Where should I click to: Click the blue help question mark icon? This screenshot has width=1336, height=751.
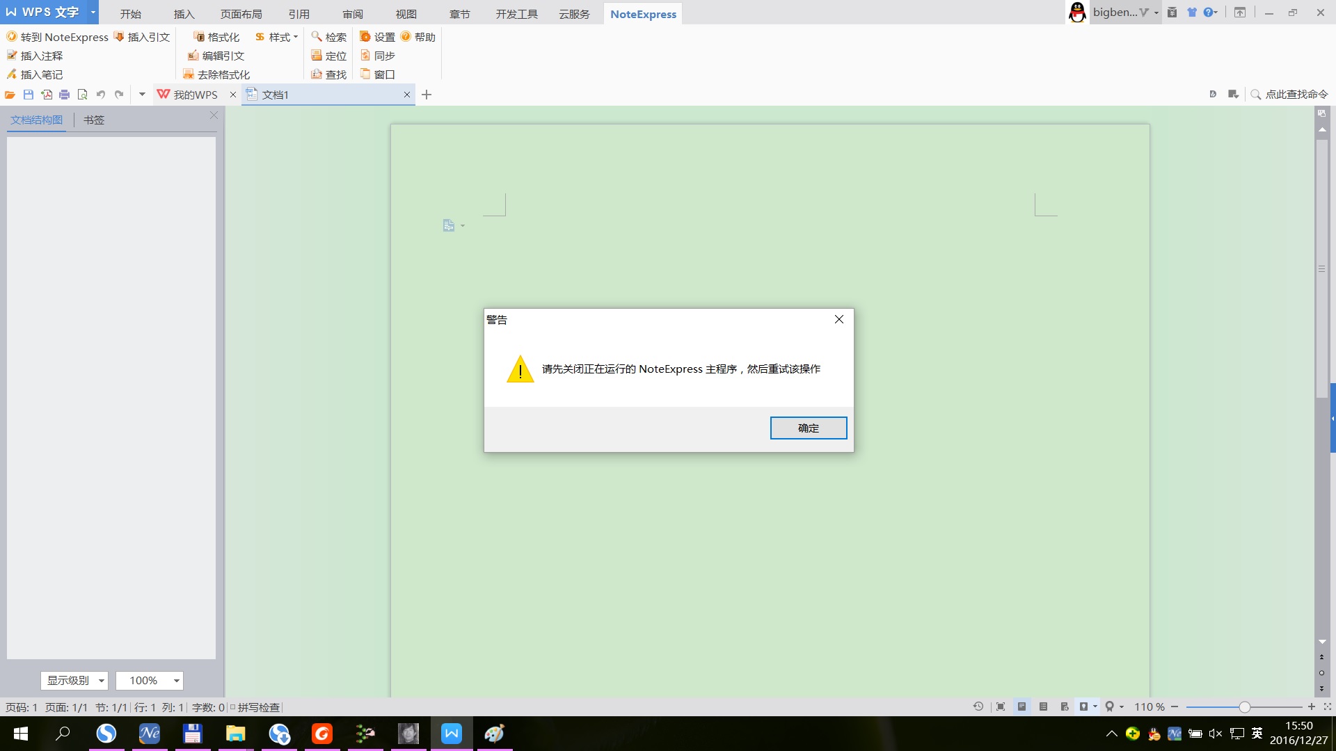[1208, 12]
